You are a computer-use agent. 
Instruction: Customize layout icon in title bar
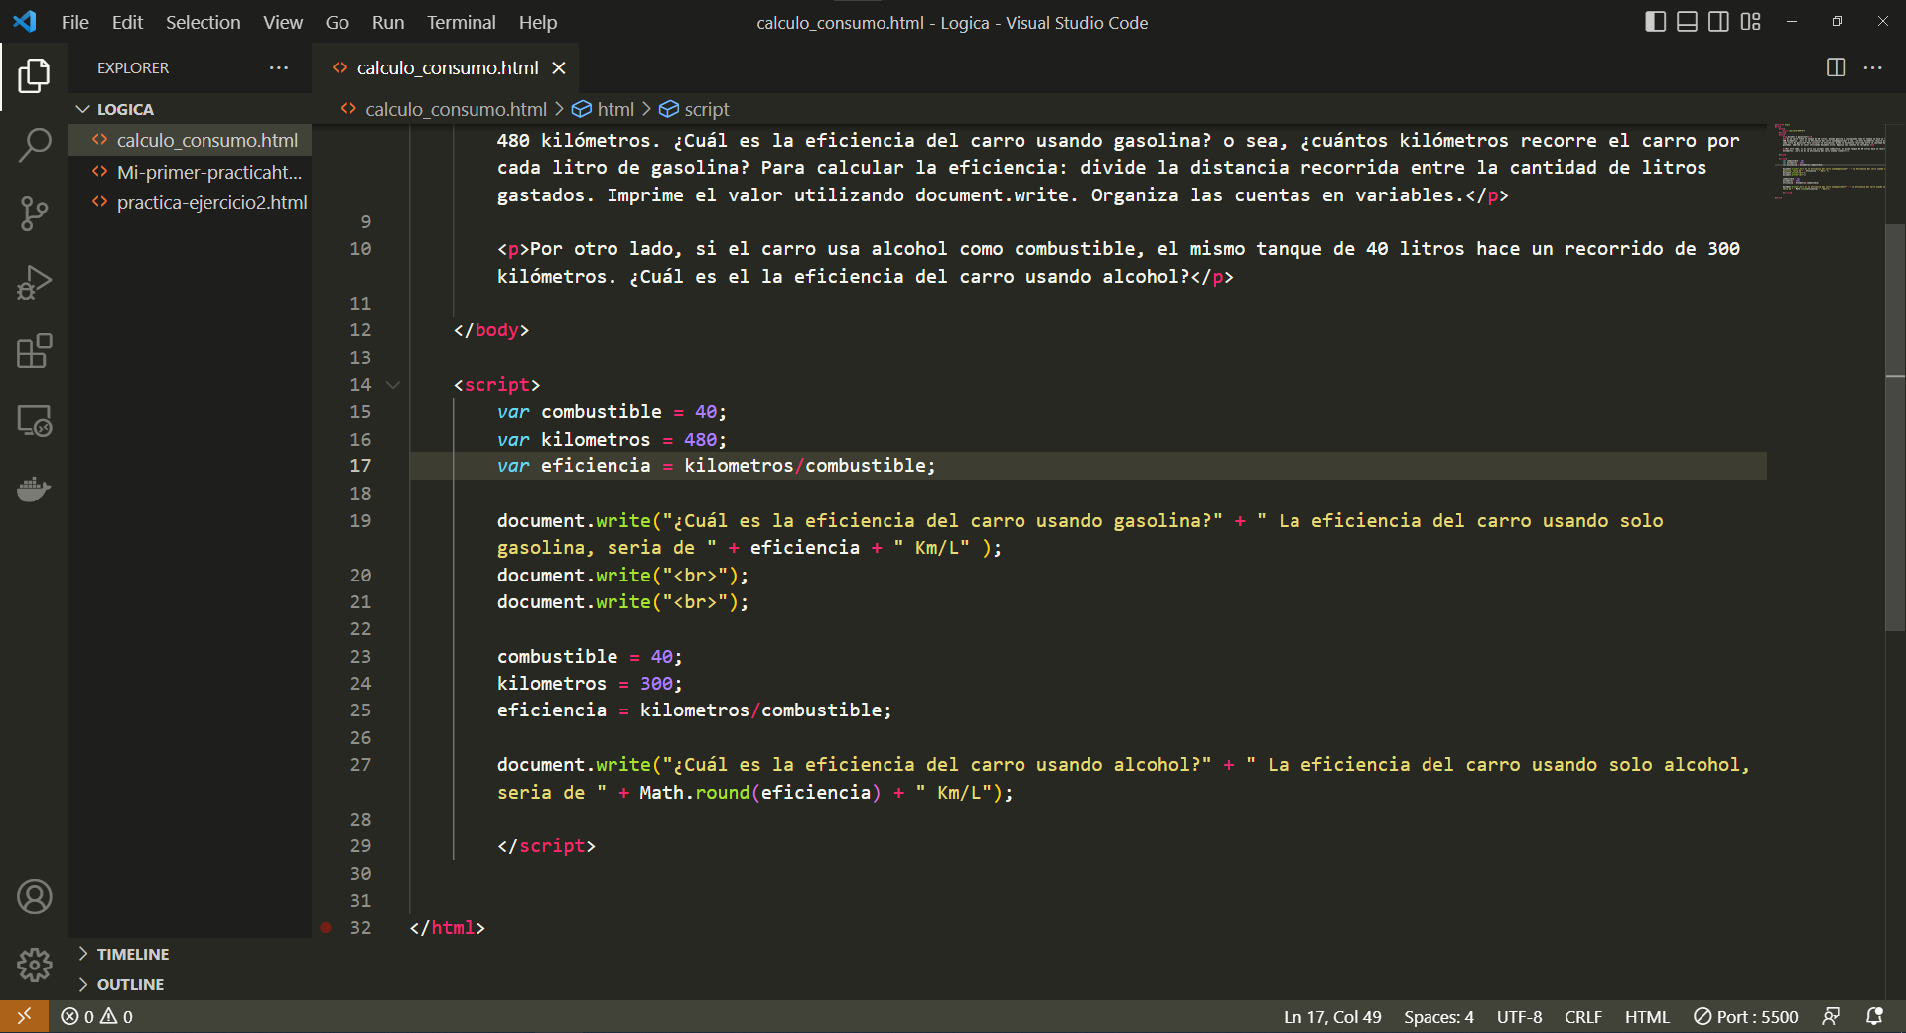point(1750,22)
